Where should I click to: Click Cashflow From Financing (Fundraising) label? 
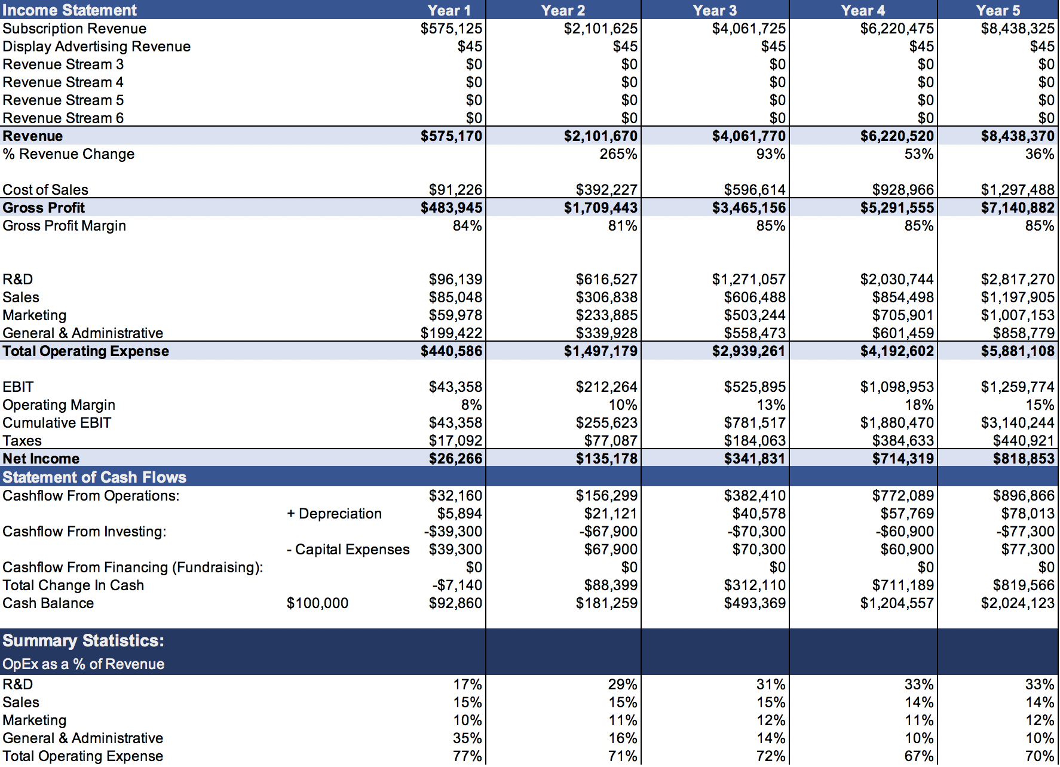pyautogui.click(x=133, y=567)
